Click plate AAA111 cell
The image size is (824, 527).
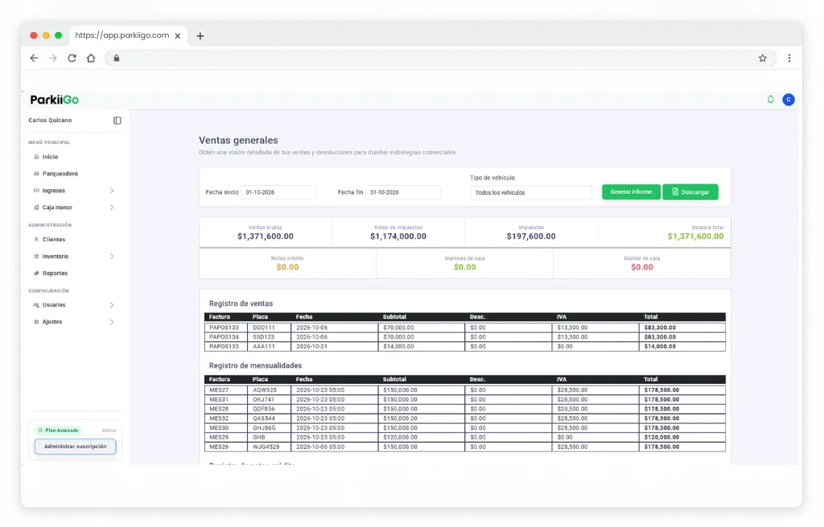tap(270, 346)
